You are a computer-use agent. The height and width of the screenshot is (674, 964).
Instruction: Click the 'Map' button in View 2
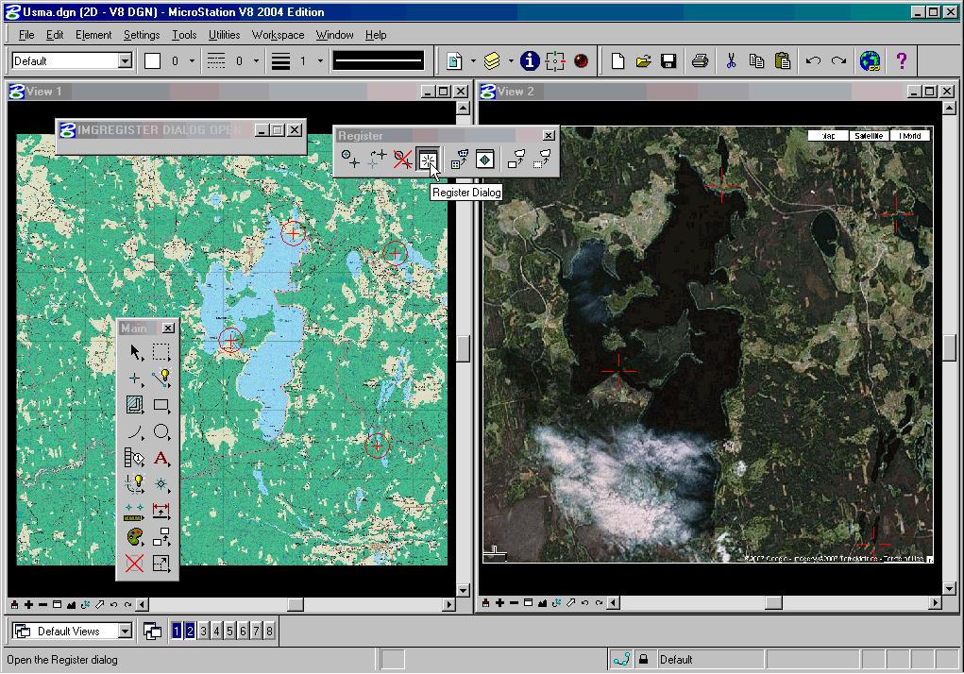(828, 136)
